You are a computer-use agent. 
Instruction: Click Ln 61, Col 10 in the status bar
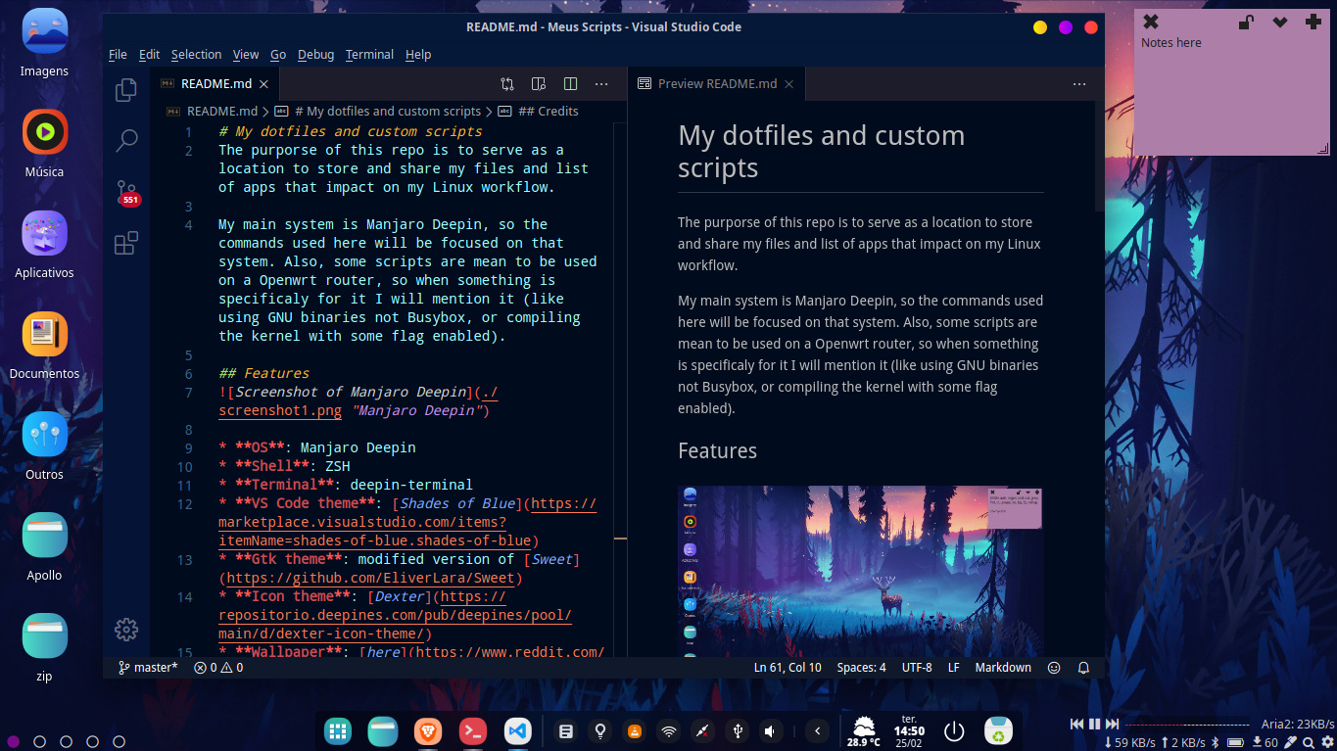(788, 668)
